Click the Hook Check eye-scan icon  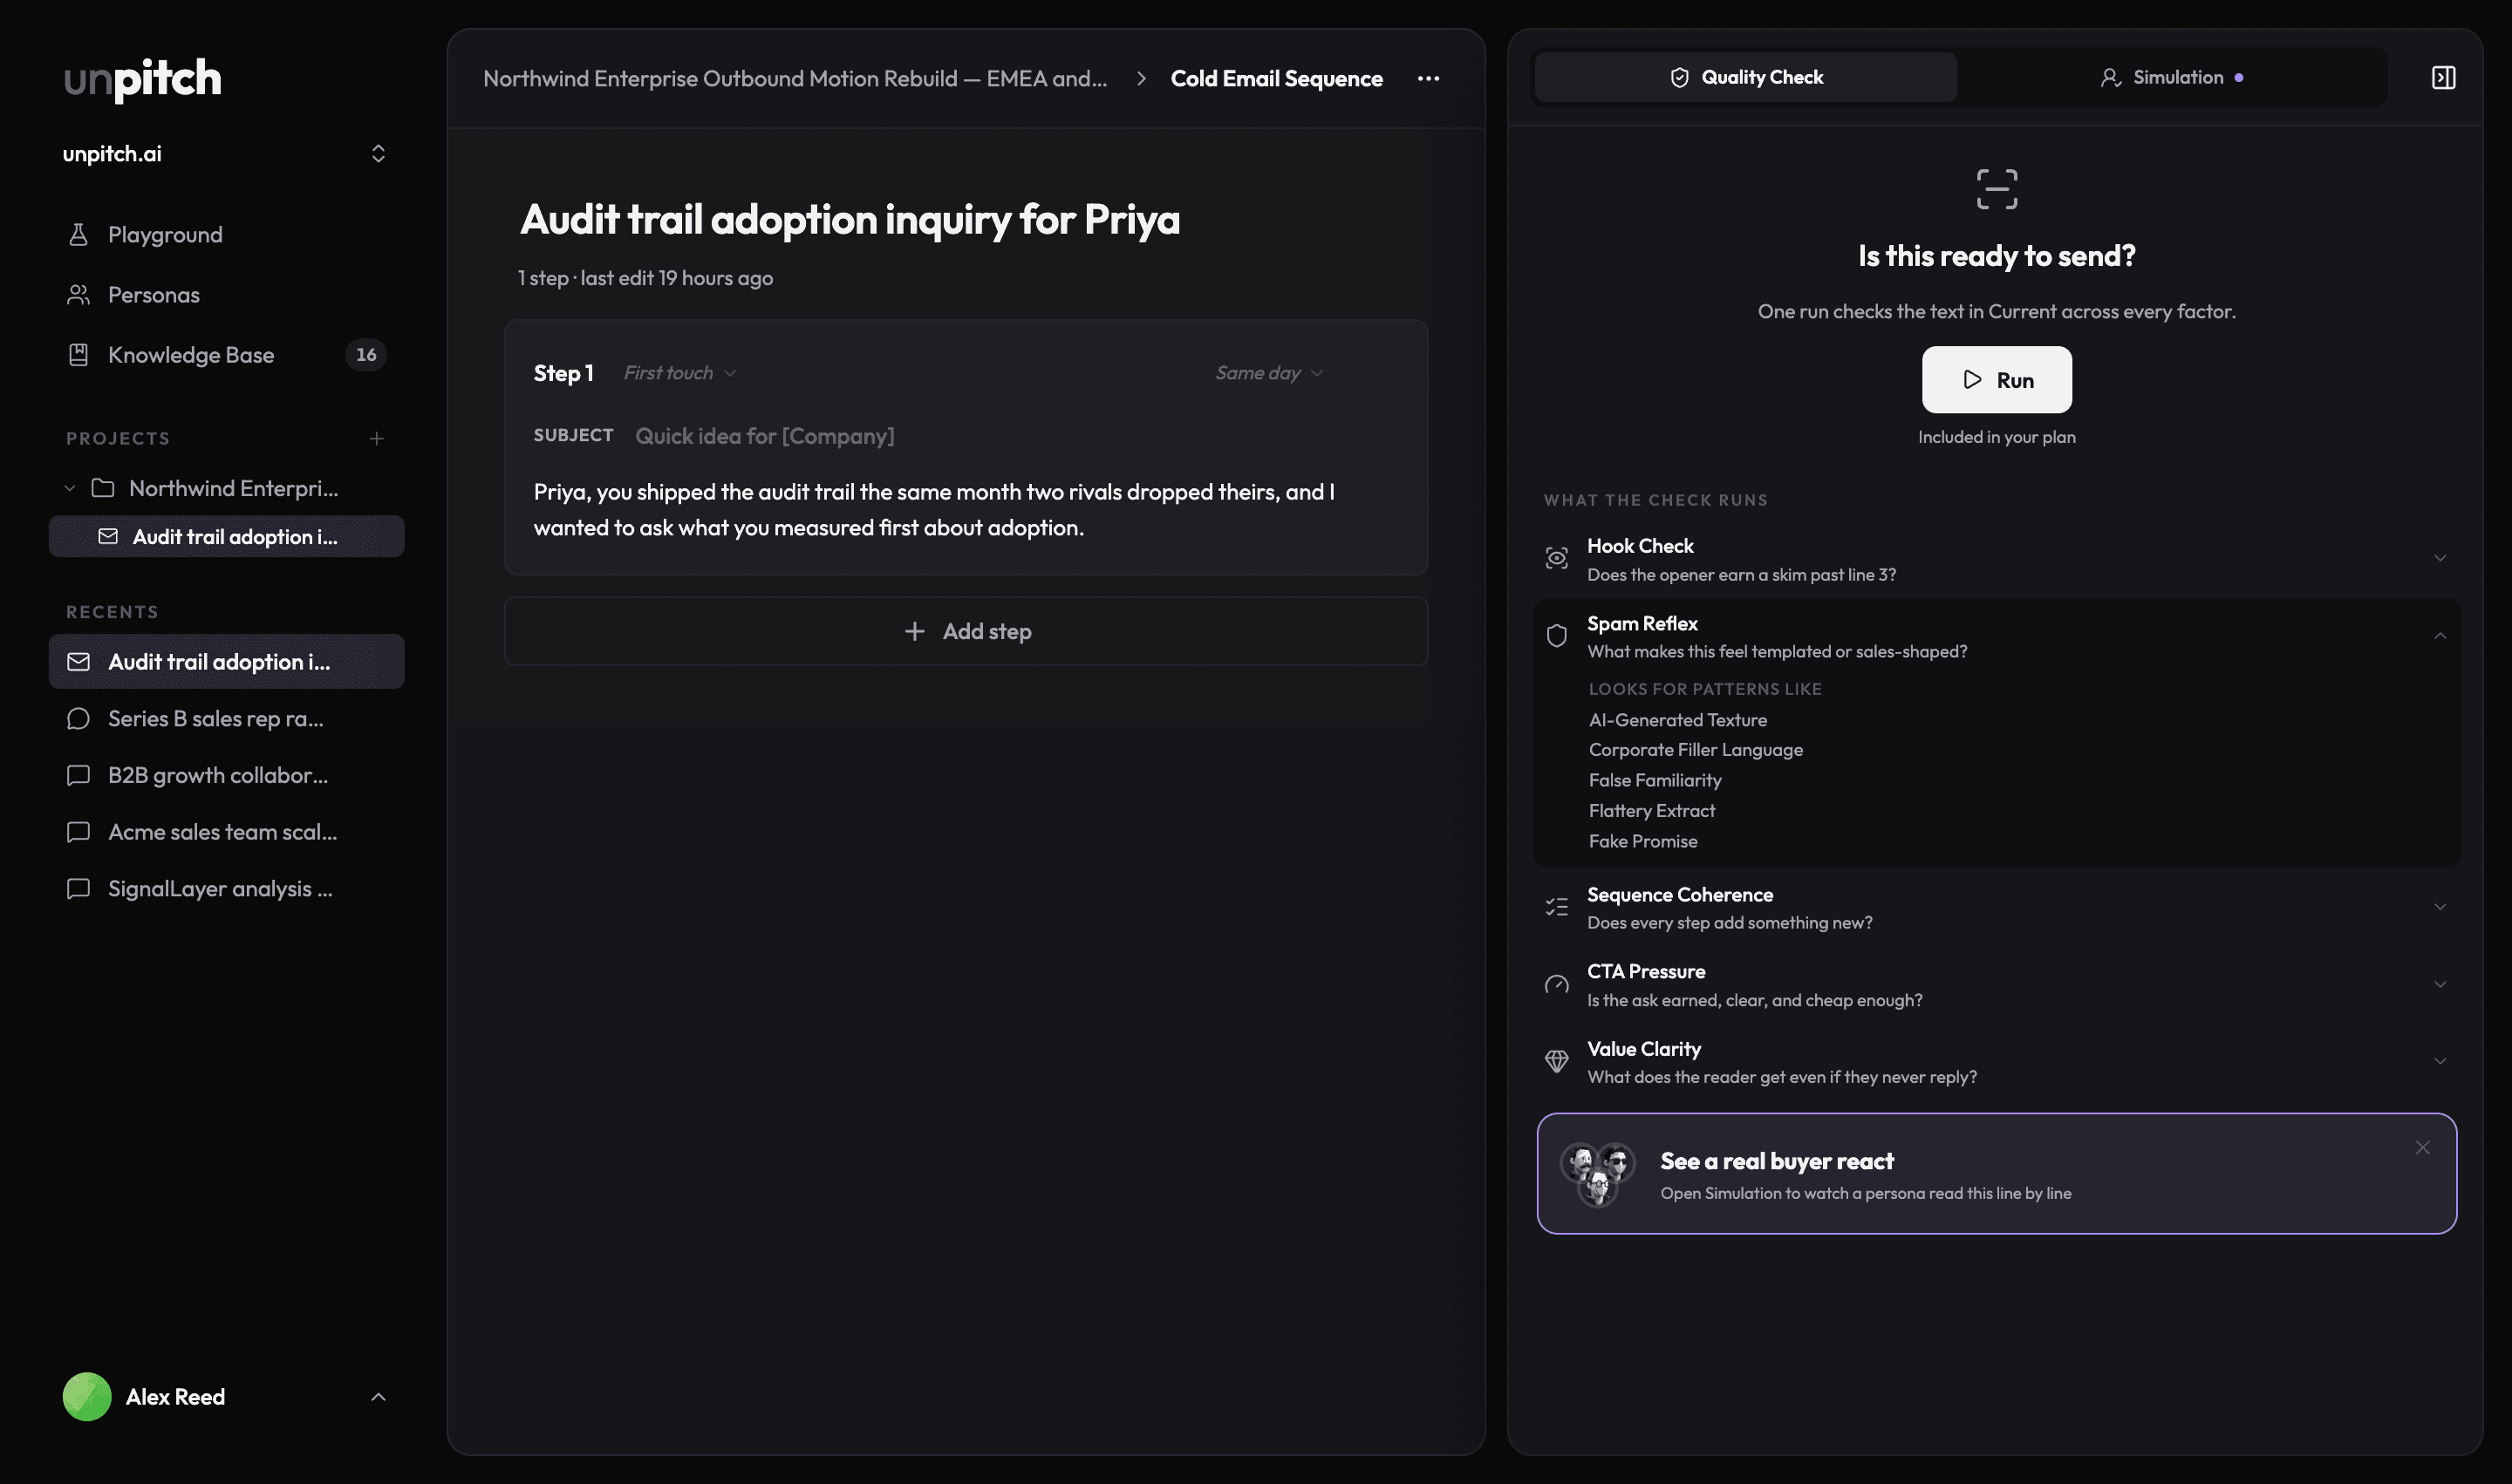(1557, 558)
